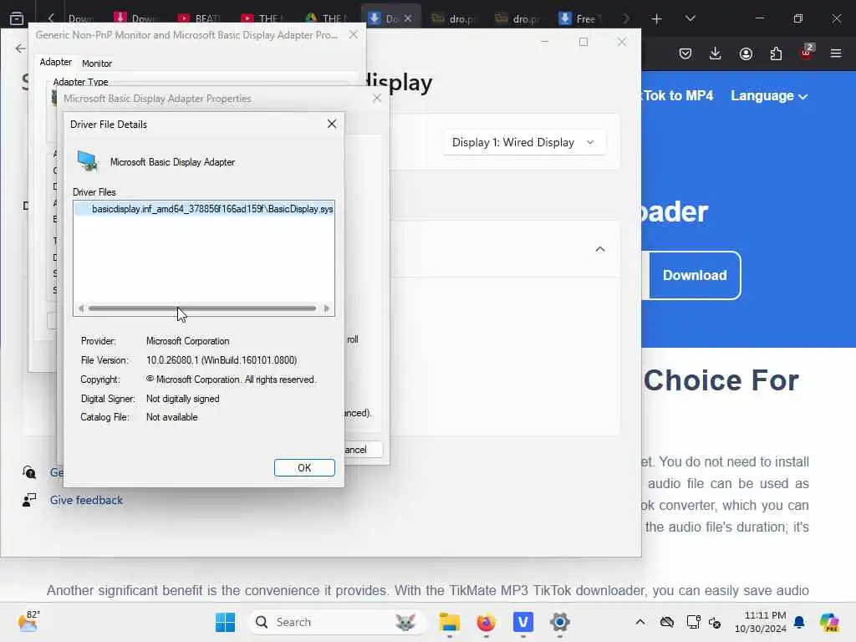Screen dimensions: 856x642
Task: Click the taskbar Search box
Action: click(x=337, y=622)
